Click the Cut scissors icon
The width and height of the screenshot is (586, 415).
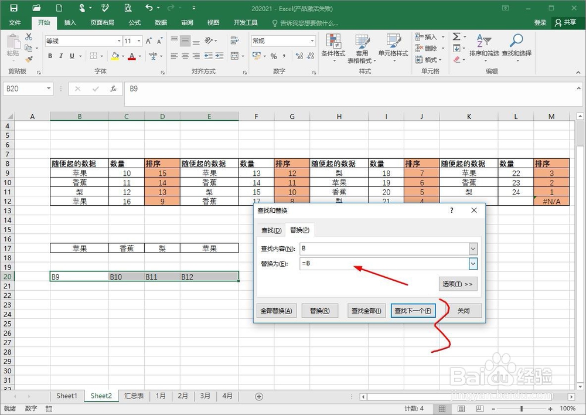[x=29, y=37]
